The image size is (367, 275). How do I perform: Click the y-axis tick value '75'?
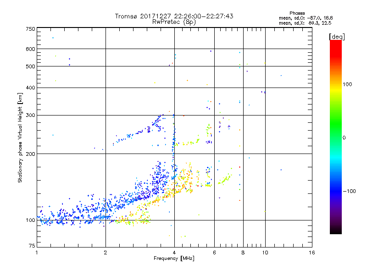click(32, 246)
